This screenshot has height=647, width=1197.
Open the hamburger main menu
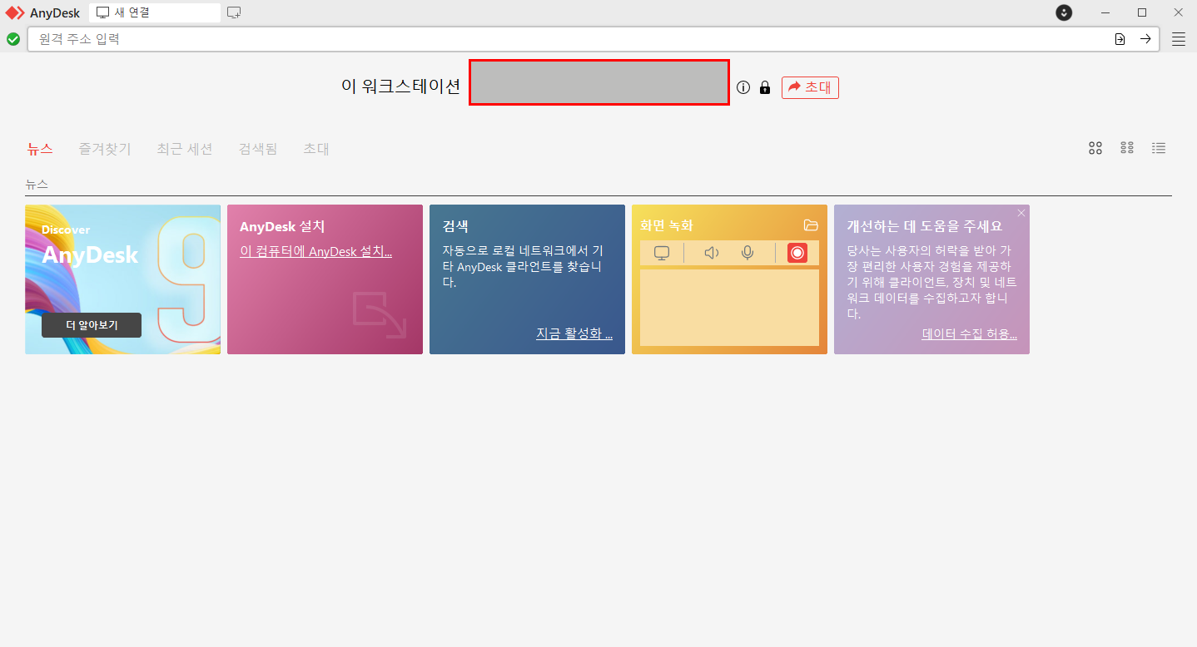tap(1179, 39)
